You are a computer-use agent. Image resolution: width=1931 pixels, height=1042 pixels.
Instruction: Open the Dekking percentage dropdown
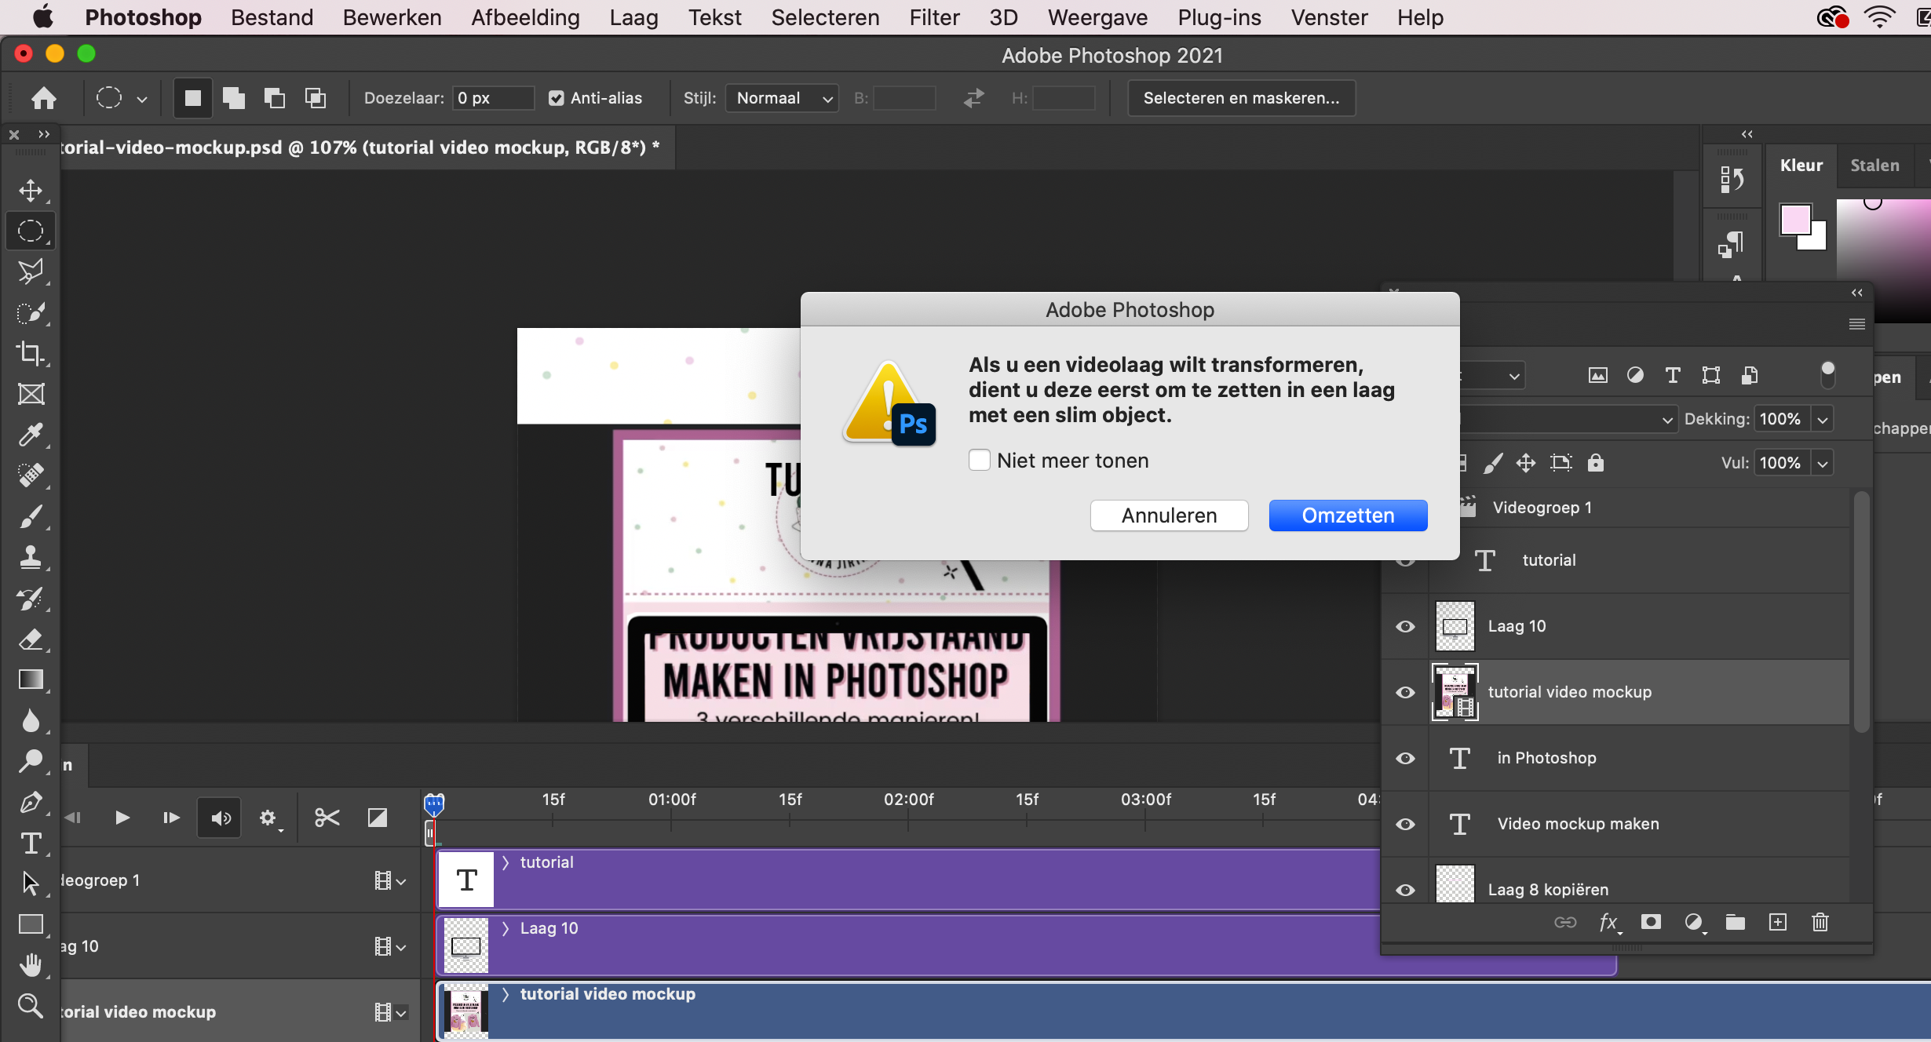(x=1822, y=418)
